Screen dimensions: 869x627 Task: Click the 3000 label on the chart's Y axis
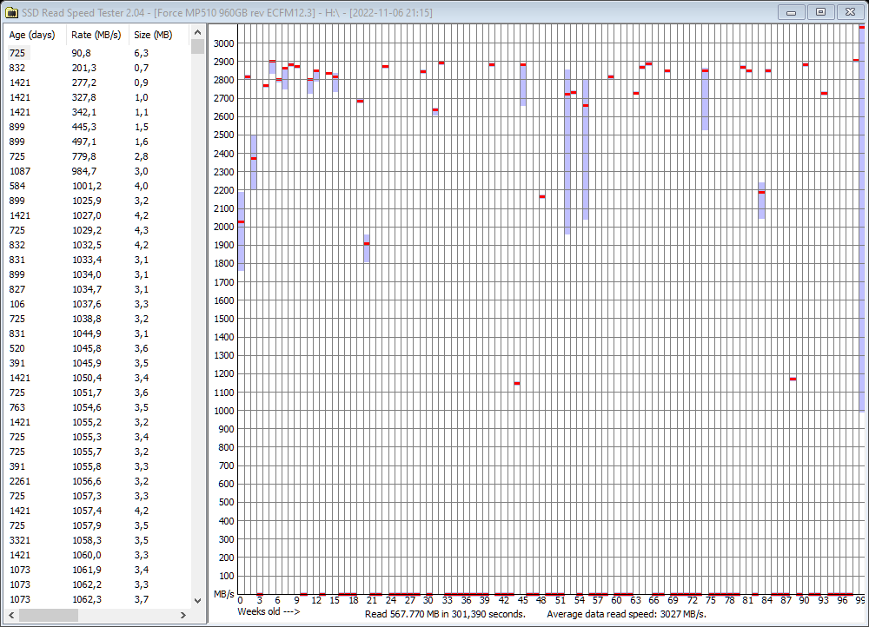coord(224,43)
